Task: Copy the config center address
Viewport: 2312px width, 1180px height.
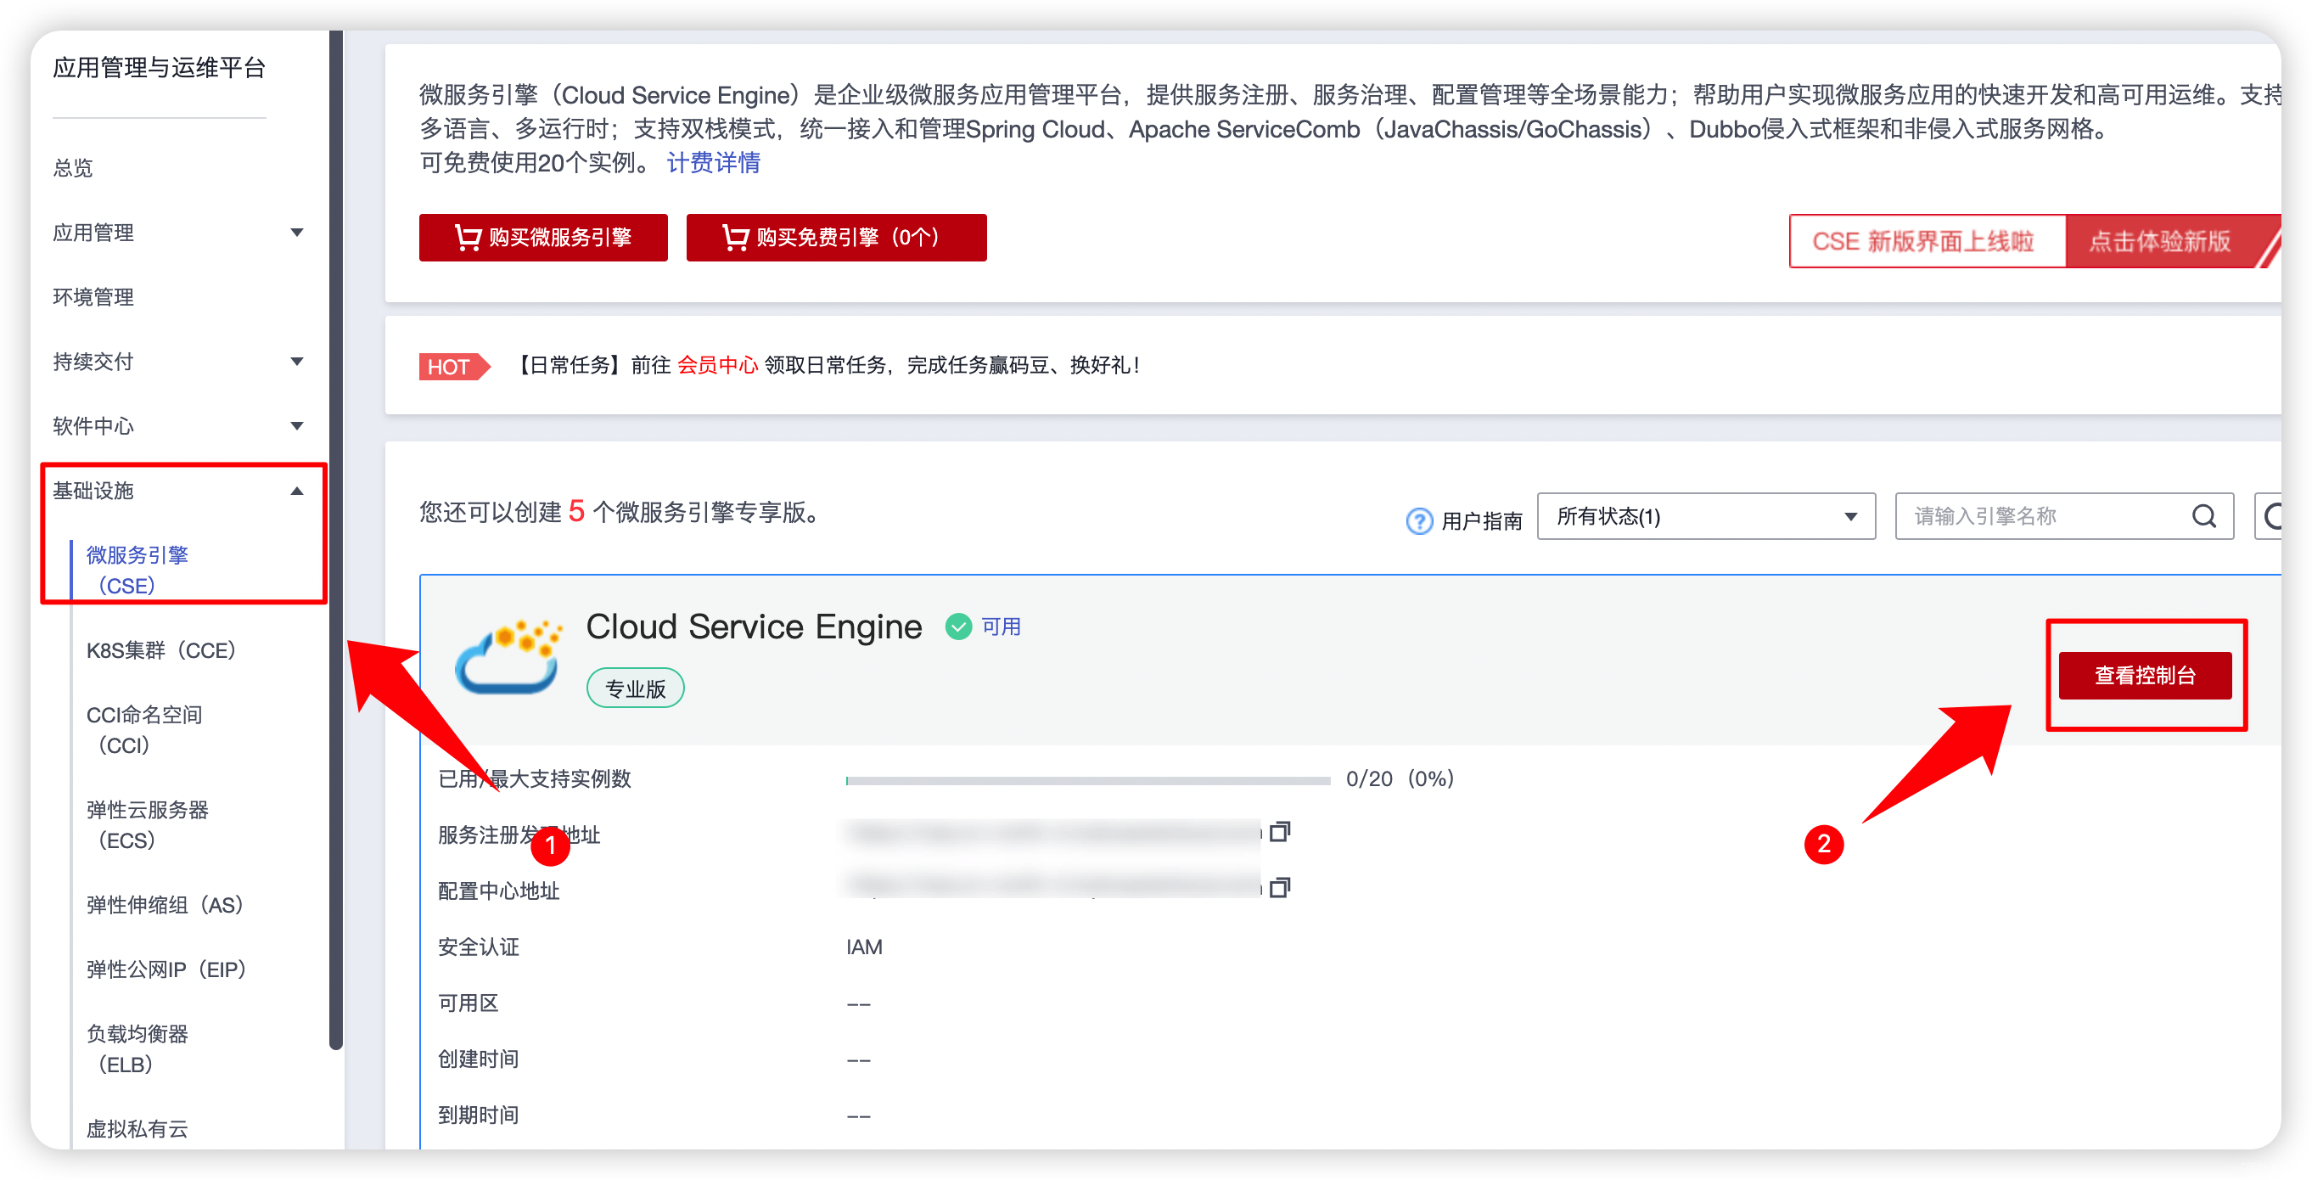Action: [x=1280, y=887]
